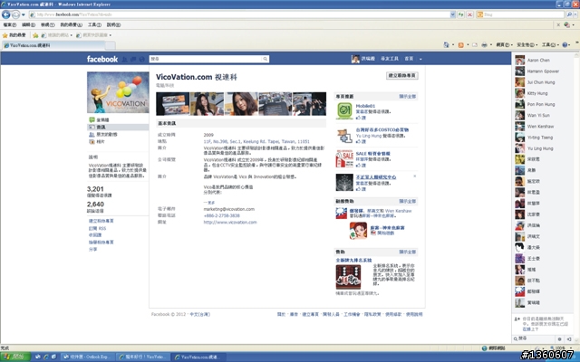
Task: Click the printer icon in command bar
Action: click(x=484, y=45)
